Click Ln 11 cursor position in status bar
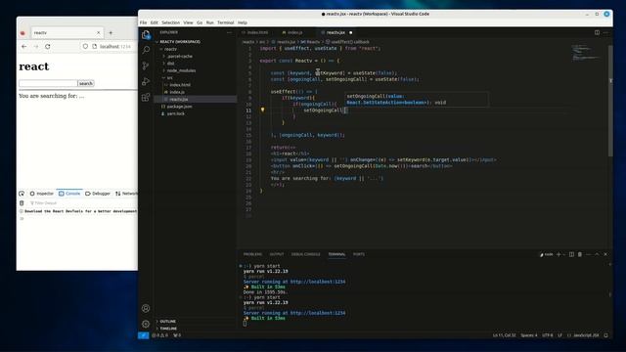 click(504, 335)
